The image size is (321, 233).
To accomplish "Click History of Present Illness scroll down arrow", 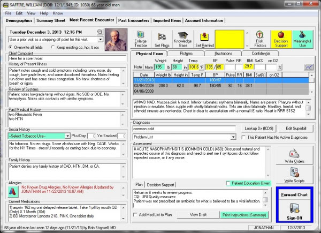I will tap(123, 84).
